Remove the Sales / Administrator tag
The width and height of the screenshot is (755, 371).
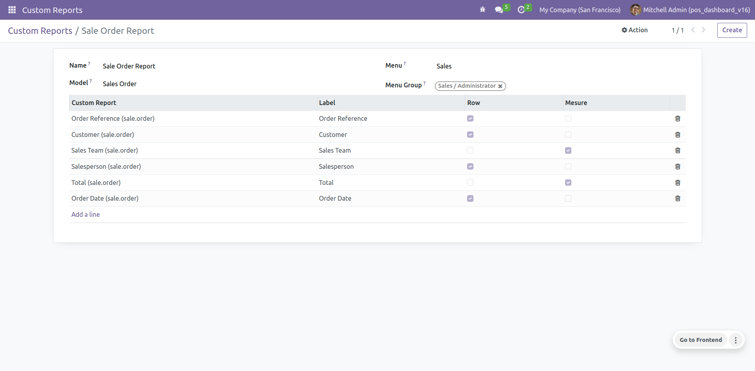click(500, 86)
